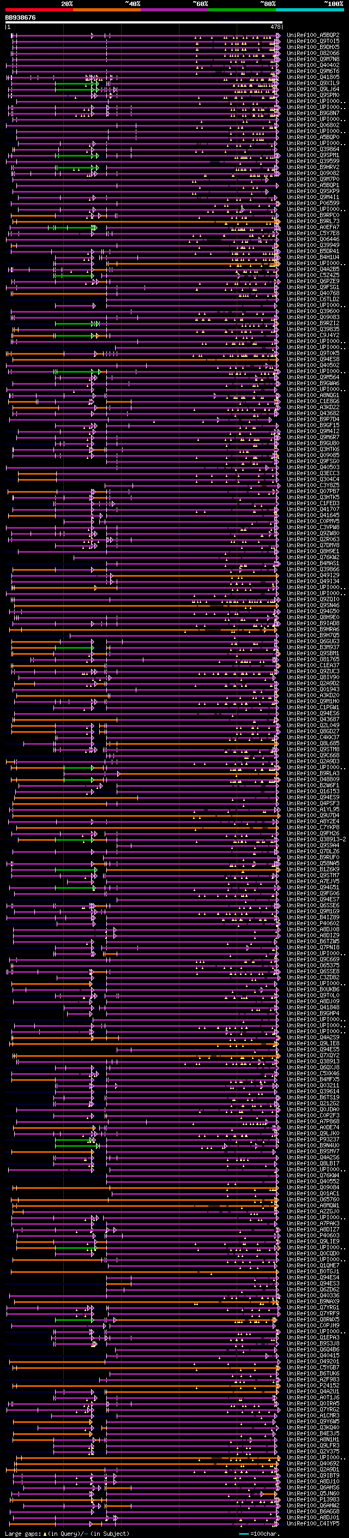Select hit label UniRef100_Q9LJ64
349x1538 pixels.
(x=313, y=89)
